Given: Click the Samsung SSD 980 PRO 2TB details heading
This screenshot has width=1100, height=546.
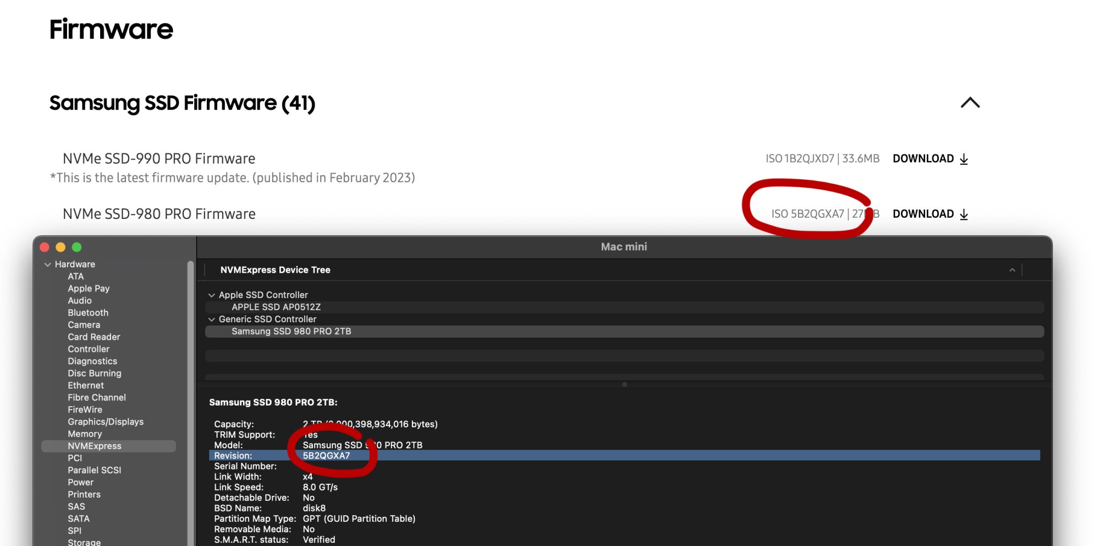Looking at the screenshot, I should coord(273,402).
